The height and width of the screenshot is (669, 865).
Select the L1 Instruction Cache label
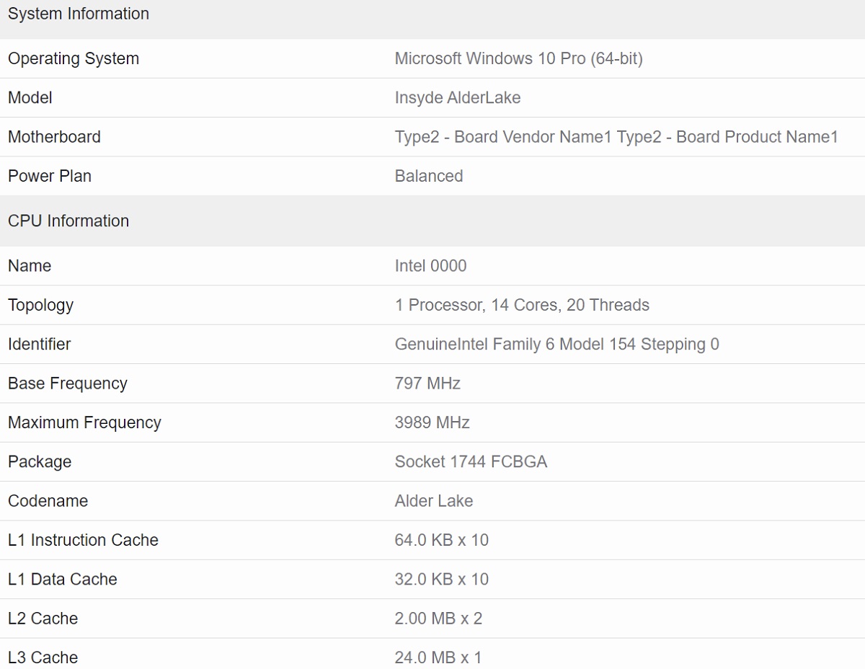[83, 540]
